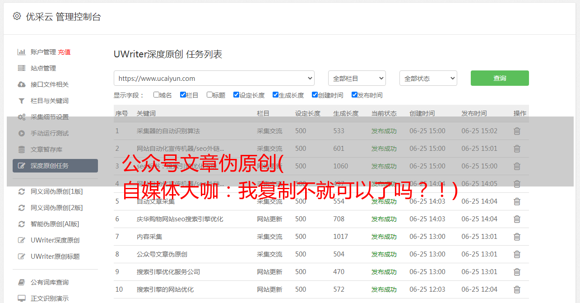Click the gear icon beside 优采云 管理控制台
The image size is (580, 303).
click(17, 16)
